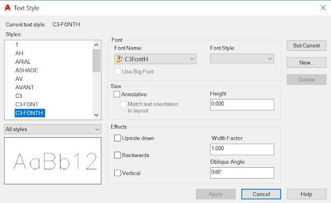This screenshot has width=331, height=203.
Task: Click the styles list scroll up arrow
Action: [96, 45]
